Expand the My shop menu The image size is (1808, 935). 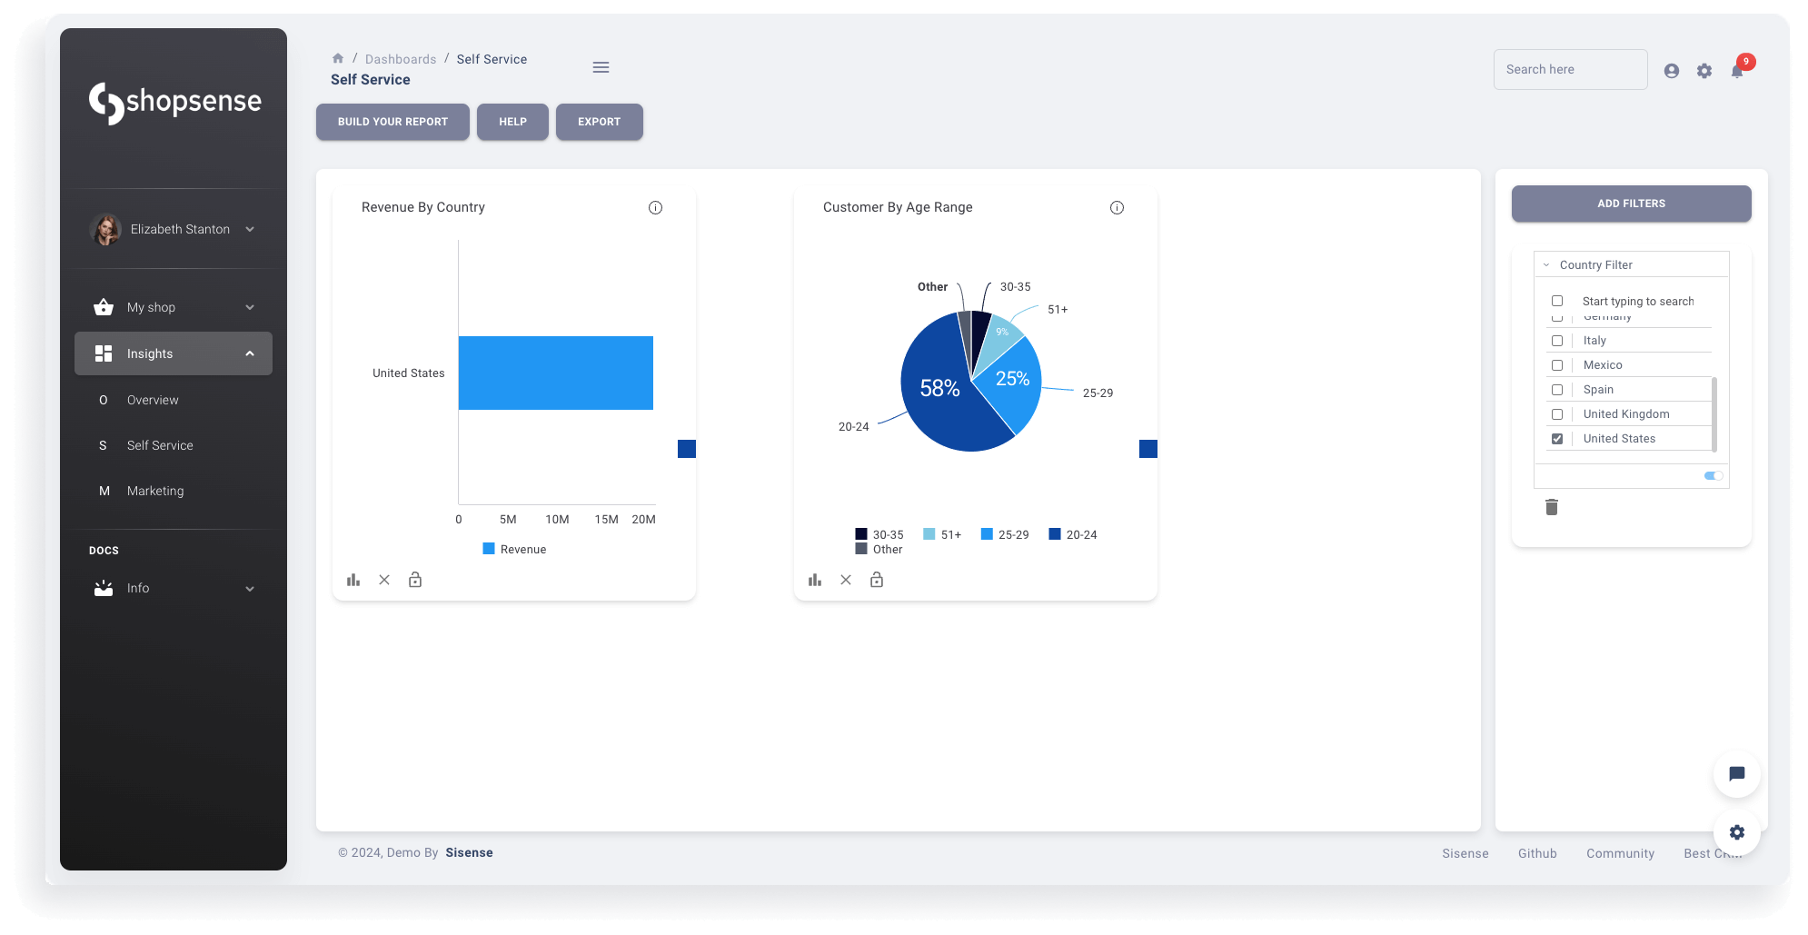250,308
